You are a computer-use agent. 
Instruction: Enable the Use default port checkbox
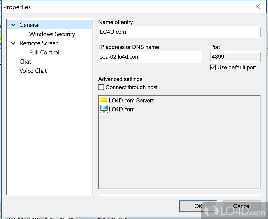[x=213, y=68]
